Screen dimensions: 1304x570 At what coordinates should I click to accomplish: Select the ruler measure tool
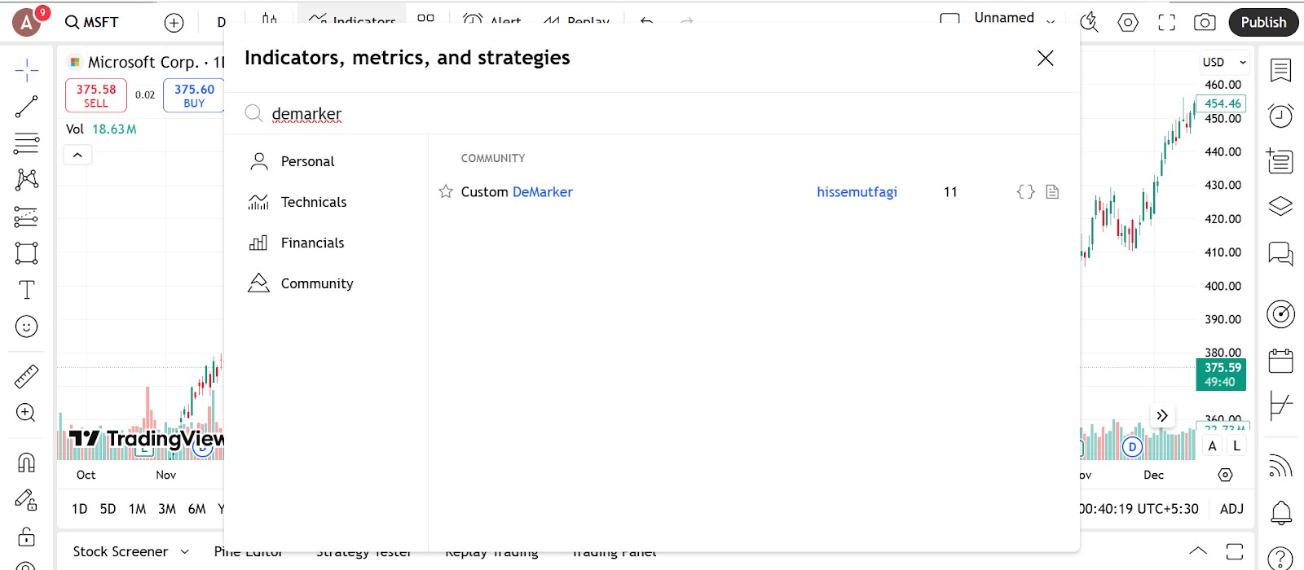(27, 376)
